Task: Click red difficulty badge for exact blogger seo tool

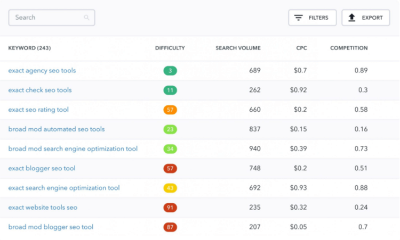Action: (x=170, y=169)
